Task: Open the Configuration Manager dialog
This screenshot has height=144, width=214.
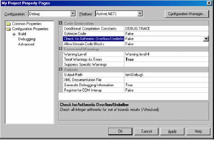Action: click(187, 14)
